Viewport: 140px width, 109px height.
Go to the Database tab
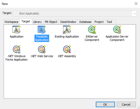[x=85, y=22]
